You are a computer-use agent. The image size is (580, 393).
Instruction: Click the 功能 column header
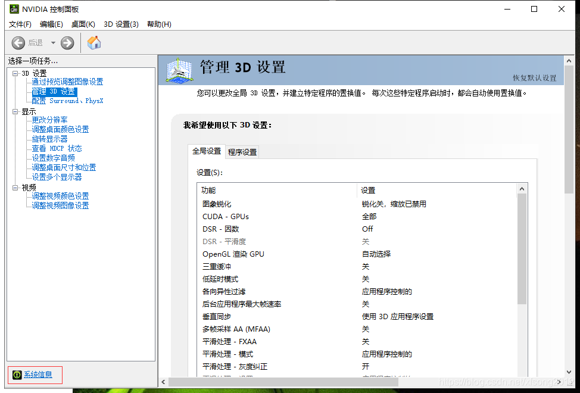pos(277,190)
